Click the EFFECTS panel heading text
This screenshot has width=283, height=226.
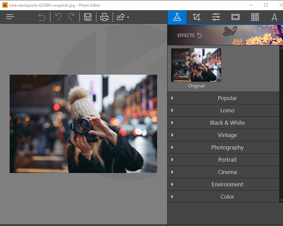(x=186, y=35)
